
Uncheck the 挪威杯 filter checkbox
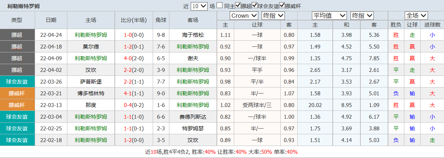(x=282, y=5)
